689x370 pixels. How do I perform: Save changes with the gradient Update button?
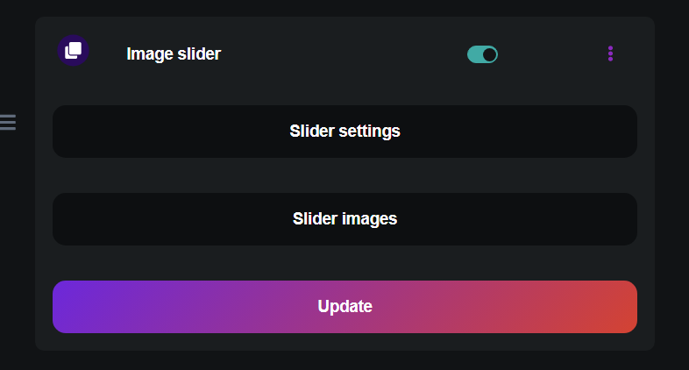coord(344,307)
